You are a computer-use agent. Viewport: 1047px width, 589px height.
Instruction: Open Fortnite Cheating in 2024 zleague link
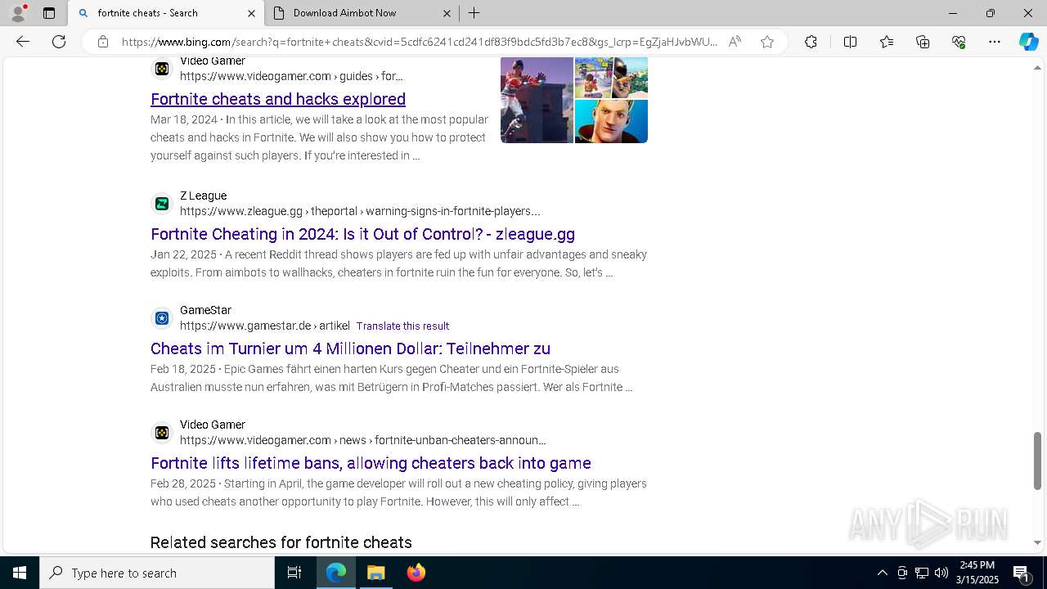362,234
